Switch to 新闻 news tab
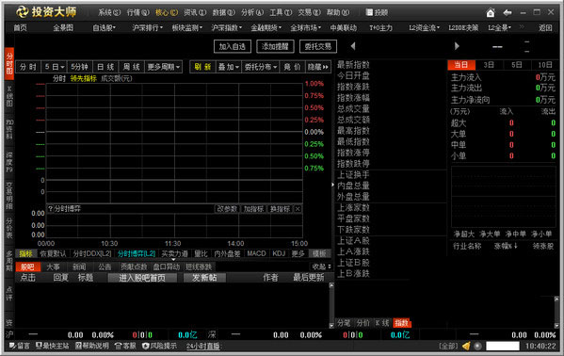This screenshot has height=356, width=564. coord(79,267)
